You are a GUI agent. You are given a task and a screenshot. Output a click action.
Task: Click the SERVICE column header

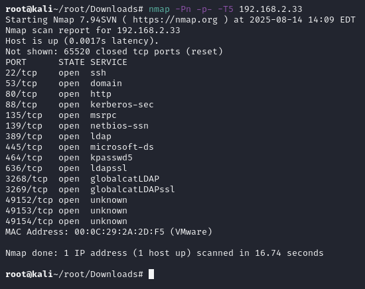109,62
